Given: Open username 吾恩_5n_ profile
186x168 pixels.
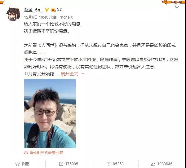Looking at the screenshot, I should [x=33, y=10].
